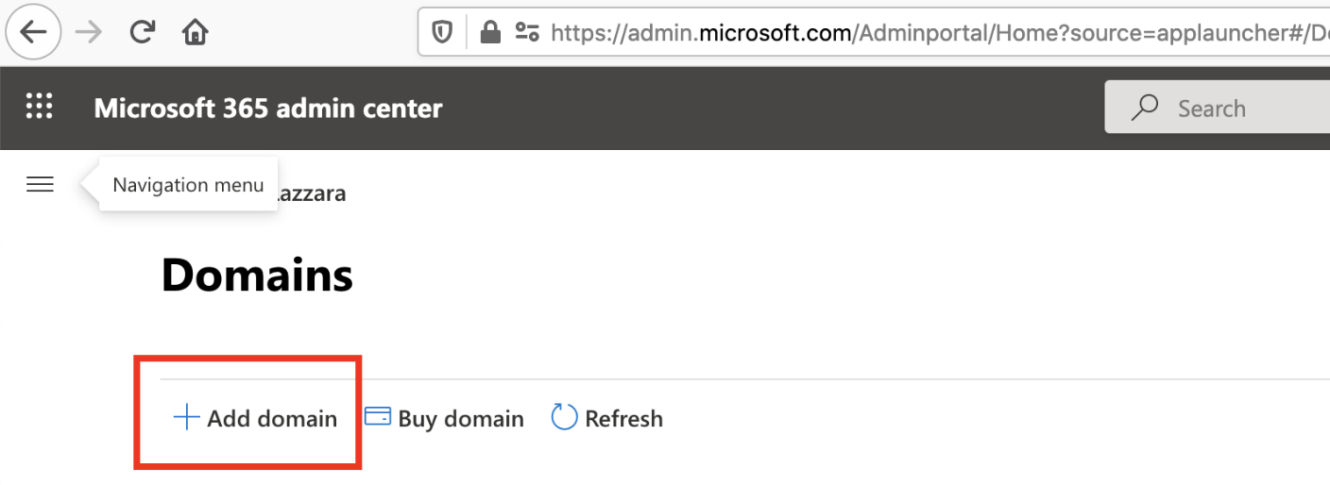Refresh the domains list via Refresh label
Image resolution: width=1330 pixels, height=485 pixels.
tap(623, 418)
